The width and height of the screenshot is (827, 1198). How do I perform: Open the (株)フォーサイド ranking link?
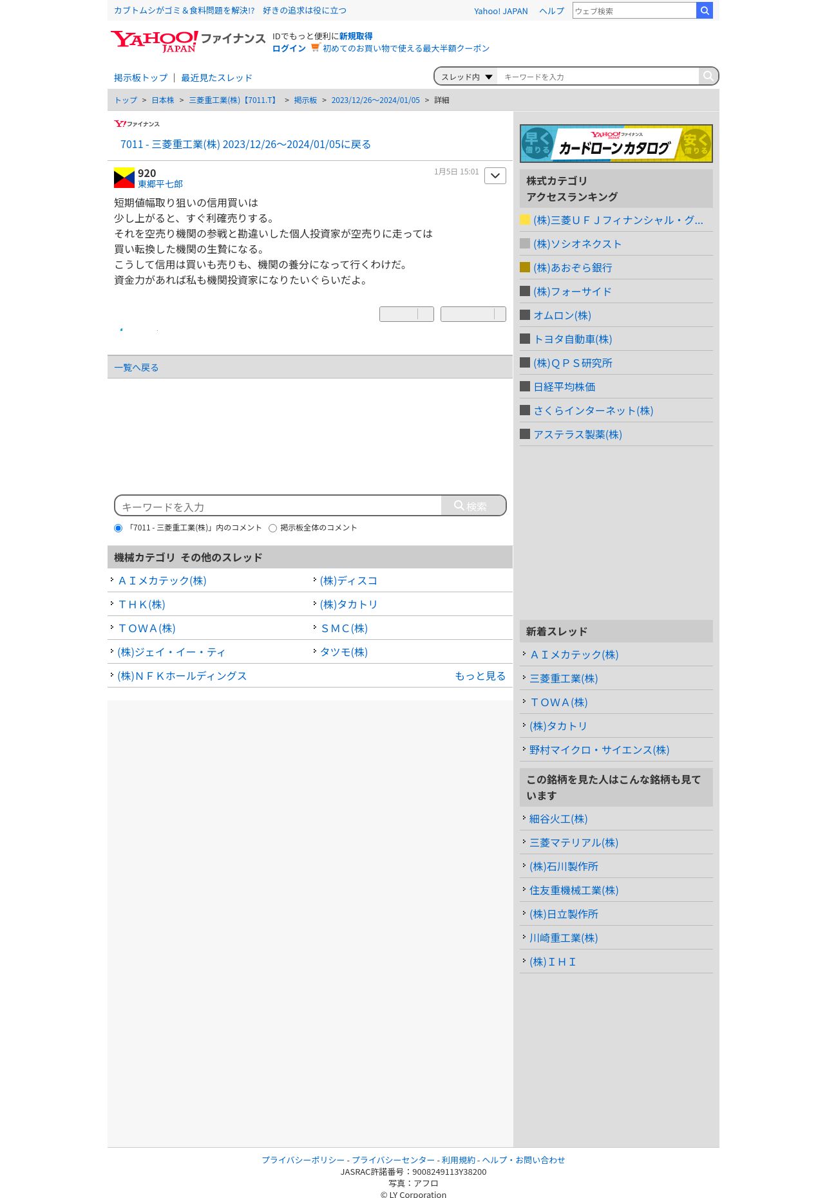tap(573, 292)
